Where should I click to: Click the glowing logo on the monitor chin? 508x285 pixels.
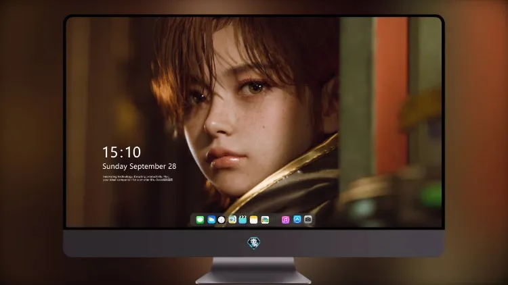(254, 243)
